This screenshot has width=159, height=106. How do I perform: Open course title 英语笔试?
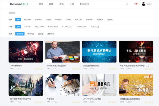(50, 99)
